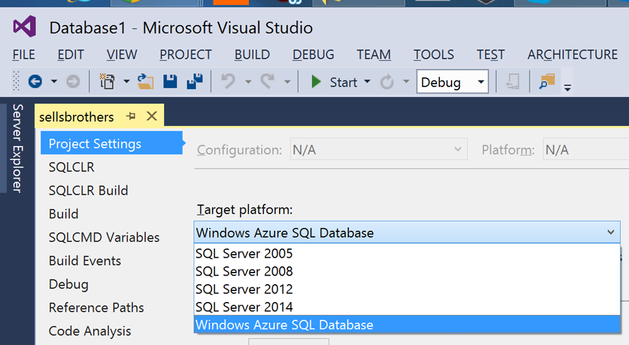The height and width of the screenshot is (345, 629).
Task: Click the green Start debugging button
Action: pyautogui.click(x=334, y=82)
